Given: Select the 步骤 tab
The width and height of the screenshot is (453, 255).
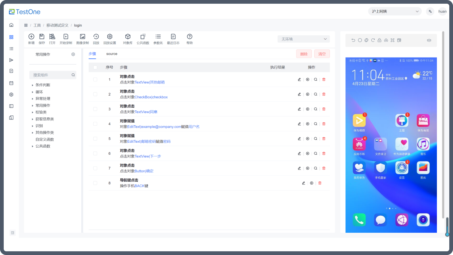Looking at the screenshot, I should 92,54.
